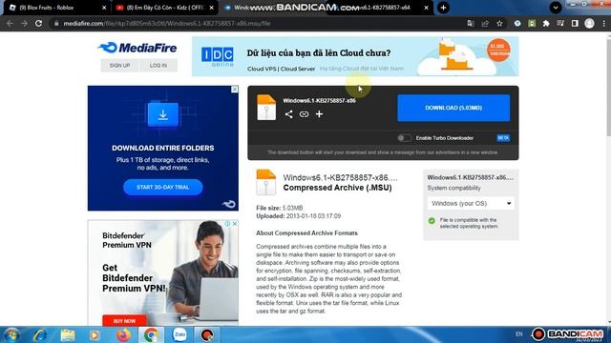The width and height of the screenshot is (611, 343).
Task: Click the share page icon in address bar
Action: (485, 23)
